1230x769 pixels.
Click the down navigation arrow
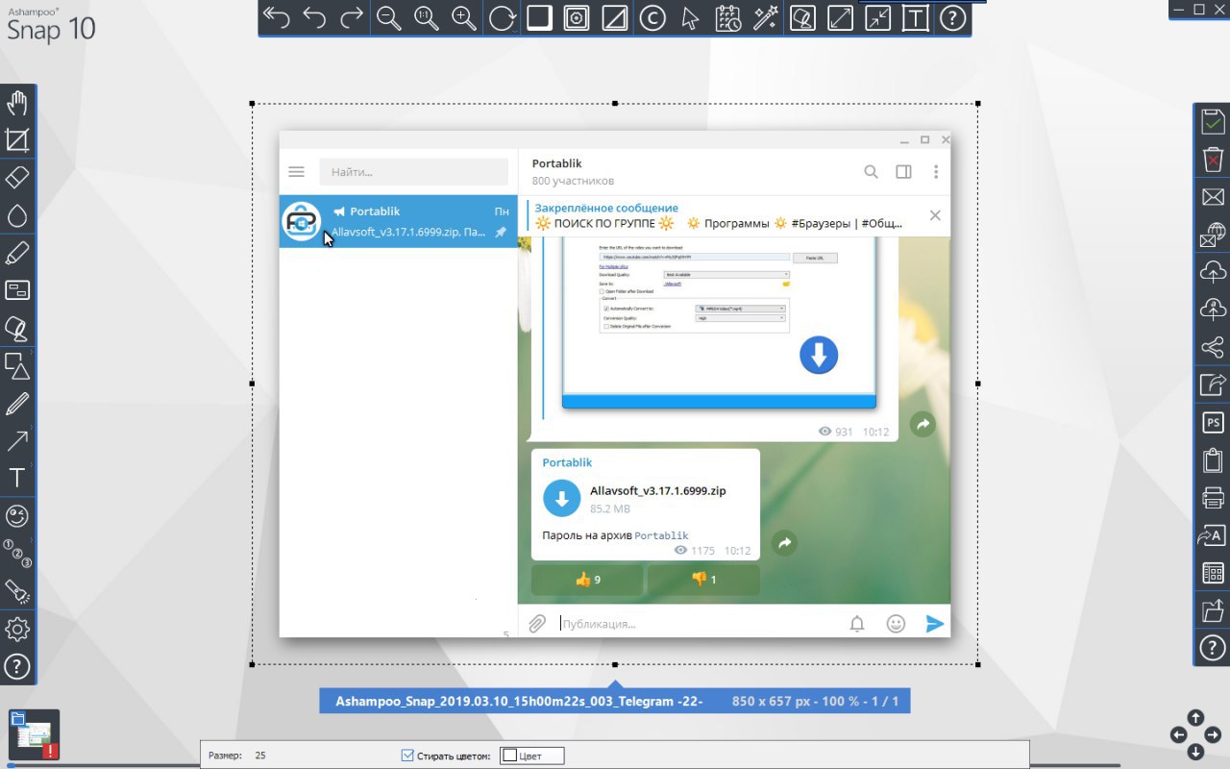point(1195,752)
